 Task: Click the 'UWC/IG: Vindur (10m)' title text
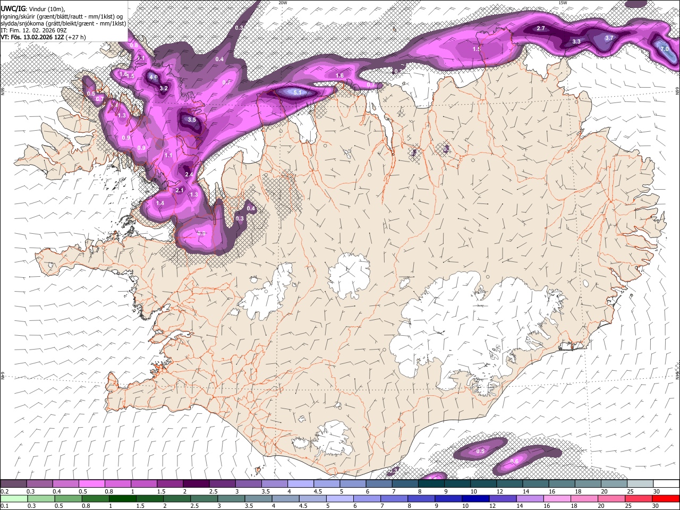(x=33, y=8)
